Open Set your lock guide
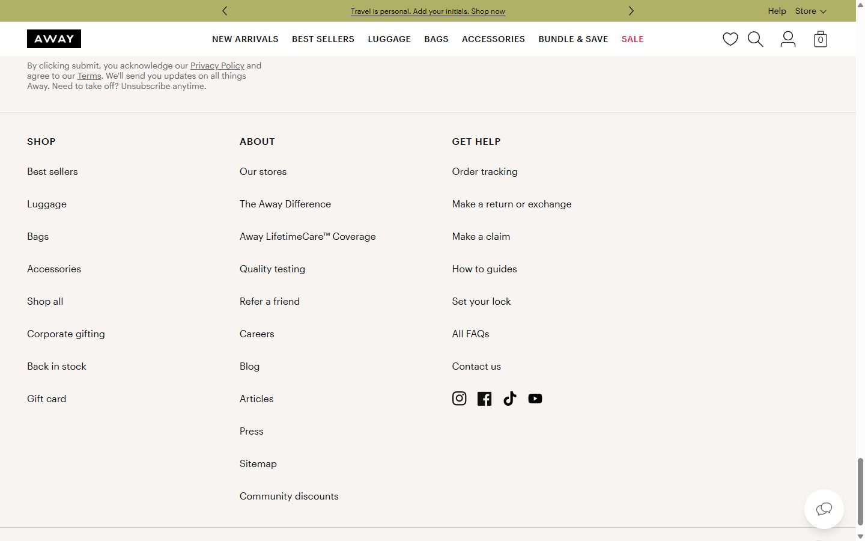The height and width of the screenshot is (541, 865). 482,301
